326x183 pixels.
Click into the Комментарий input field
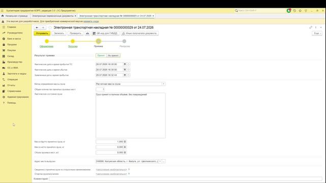click(185, 178)
